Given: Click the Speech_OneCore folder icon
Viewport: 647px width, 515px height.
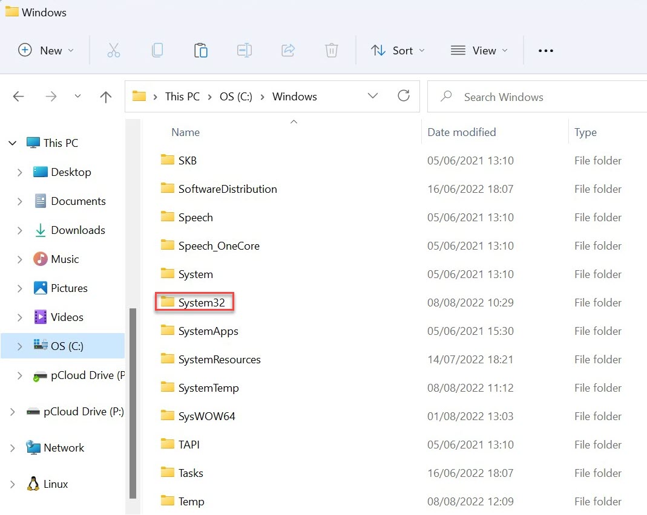Looking at the screenshot, I should pos(168,245).
